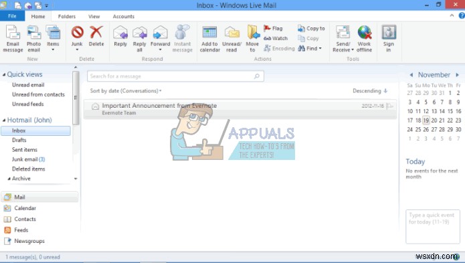Click the folder pane scrollbar
The height and width of the screenshot is (263, 465).
(76, 98)
